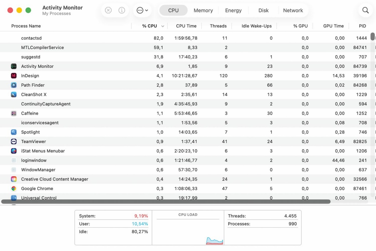The height and width of the screenshot is (251, 376).
Task: Sort by Threads column header
Action: [218, 26]
